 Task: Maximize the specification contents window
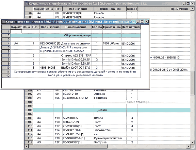pyautogui.click(x=188, y=4)
